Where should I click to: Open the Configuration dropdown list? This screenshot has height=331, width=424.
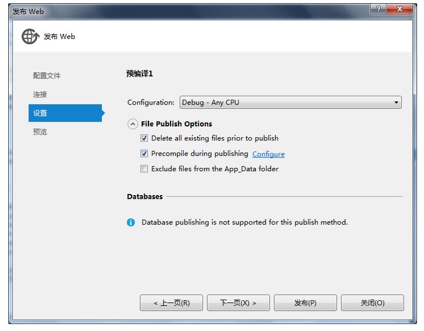291,103
